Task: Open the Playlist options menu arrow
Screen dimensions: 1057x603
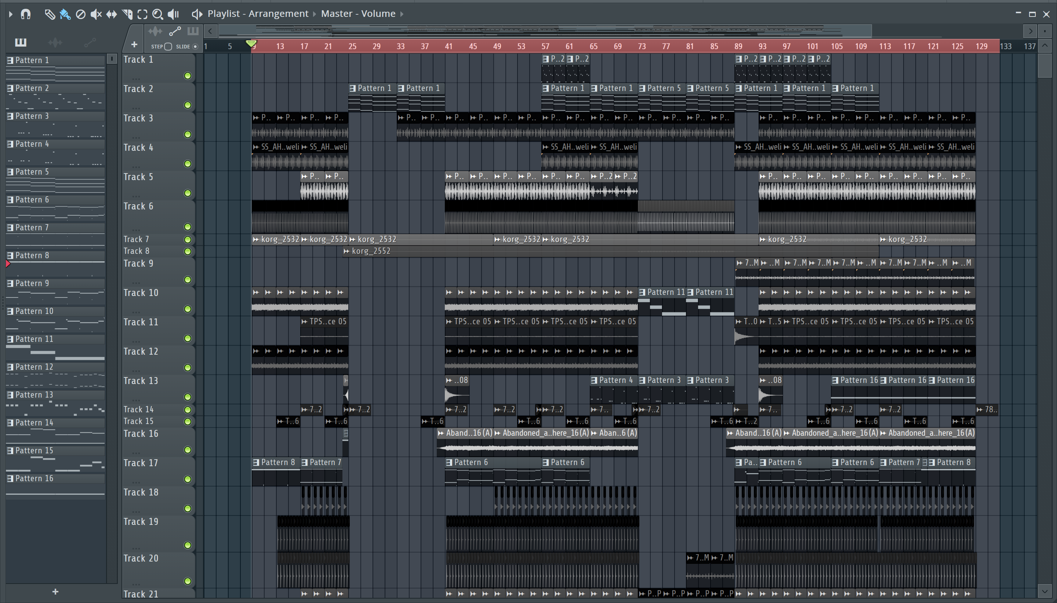Action: (x=10, y=14)
